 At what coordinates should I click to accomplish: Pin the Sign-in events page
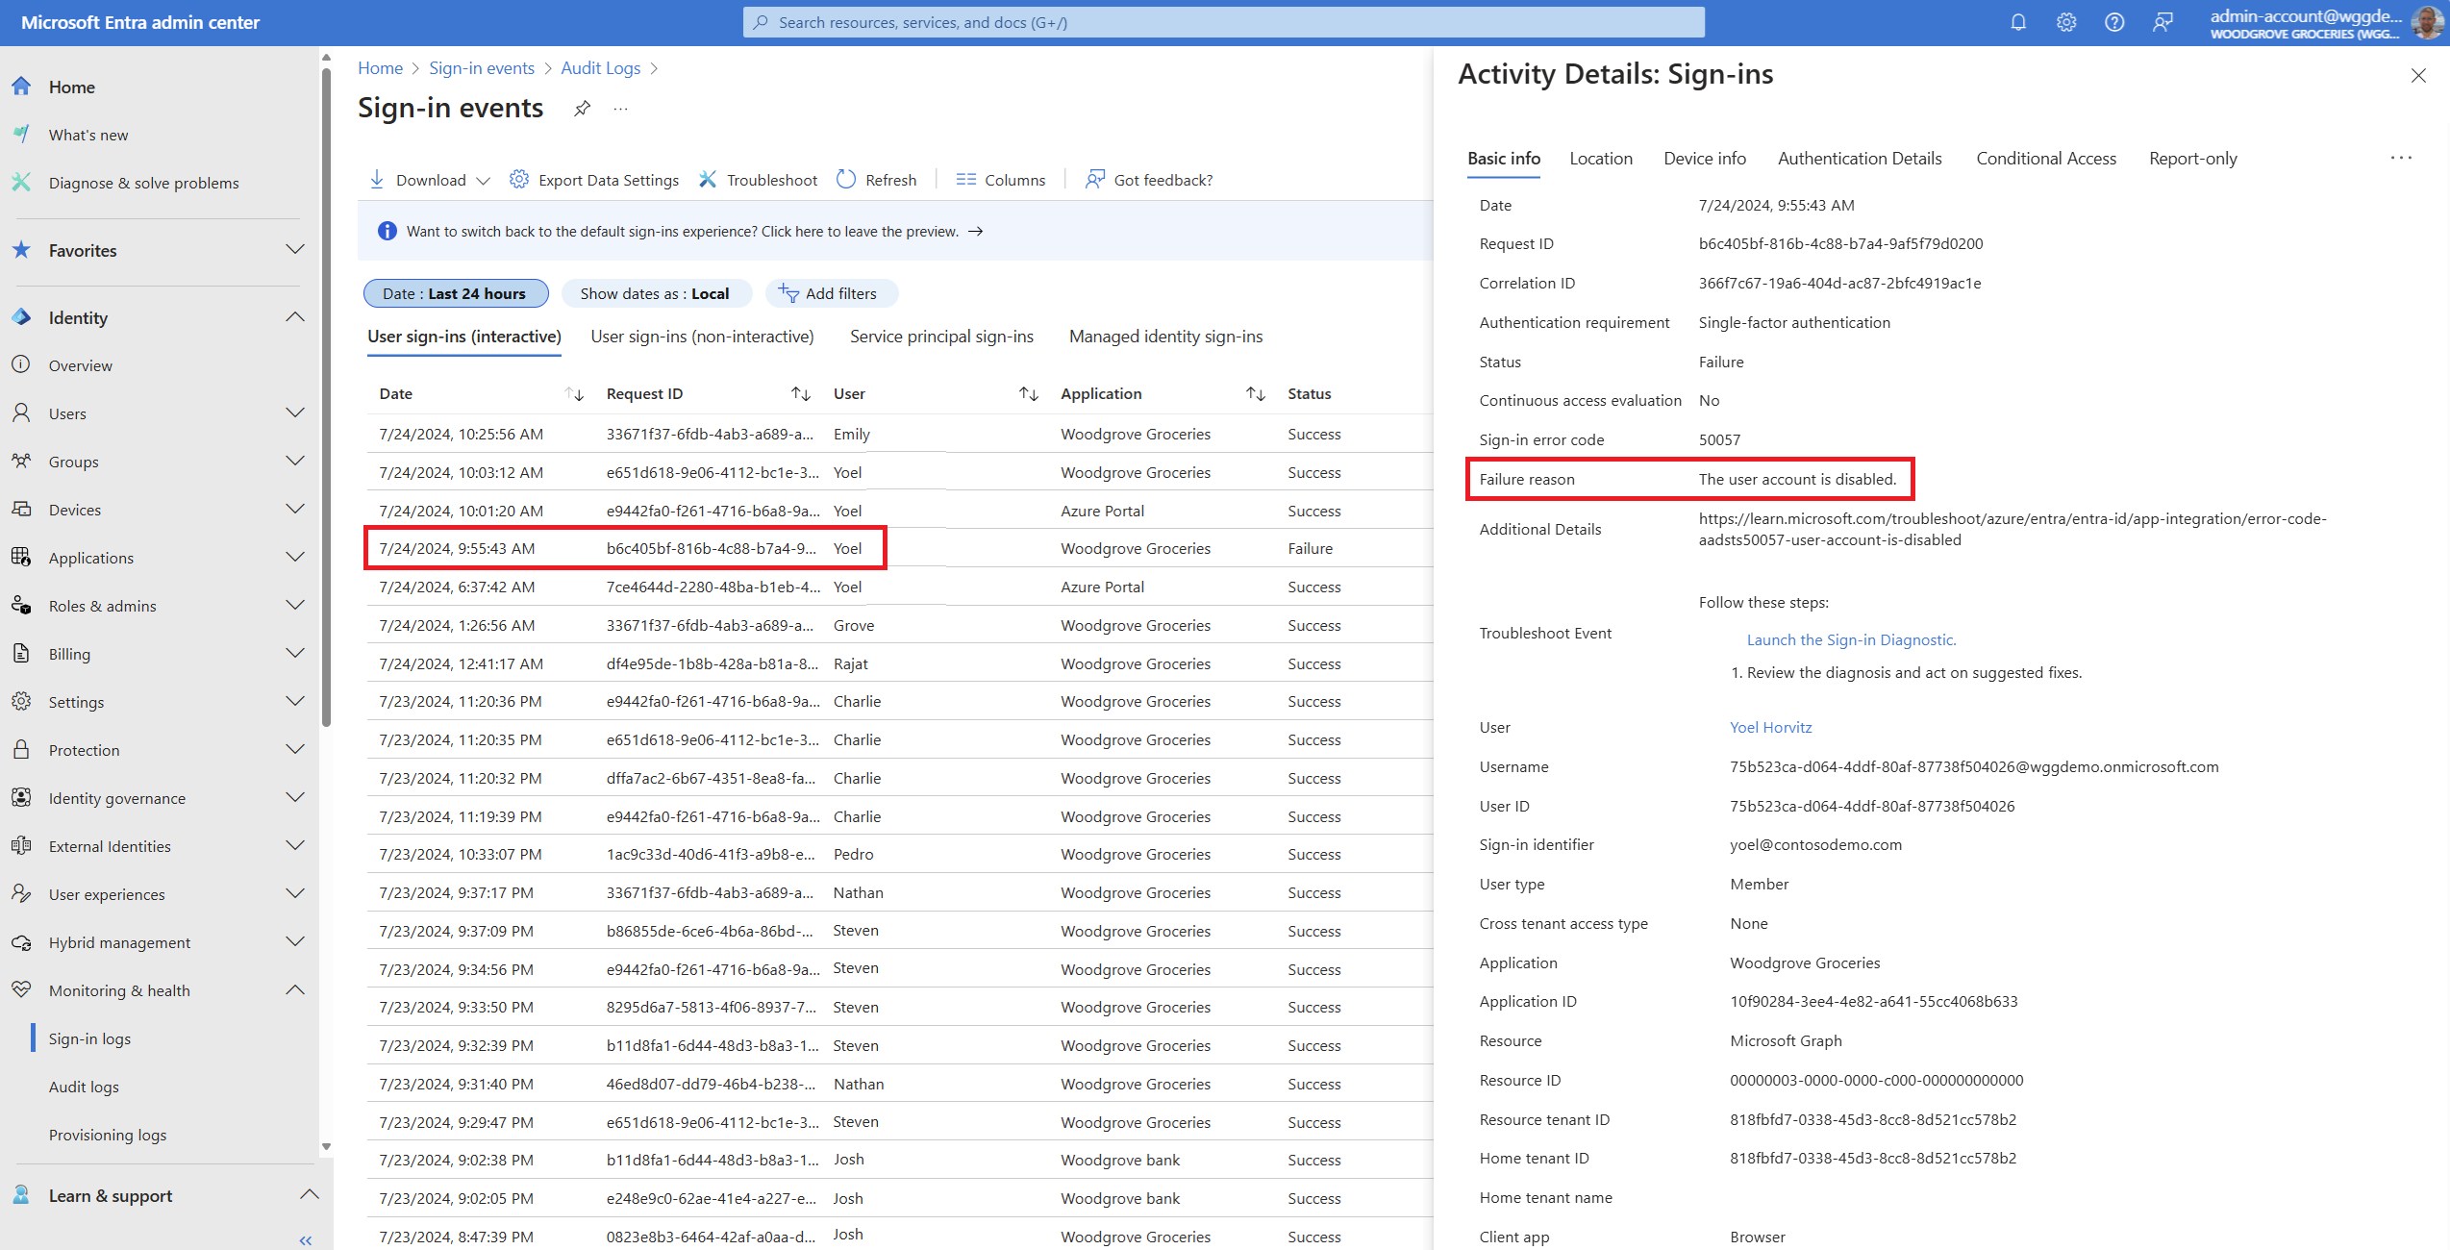(582, 109)
